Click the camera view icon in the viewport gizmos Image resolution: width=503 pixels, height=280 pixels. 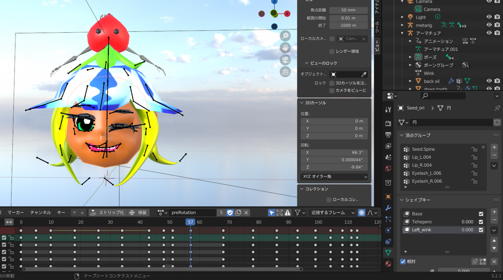pos(285,60)
